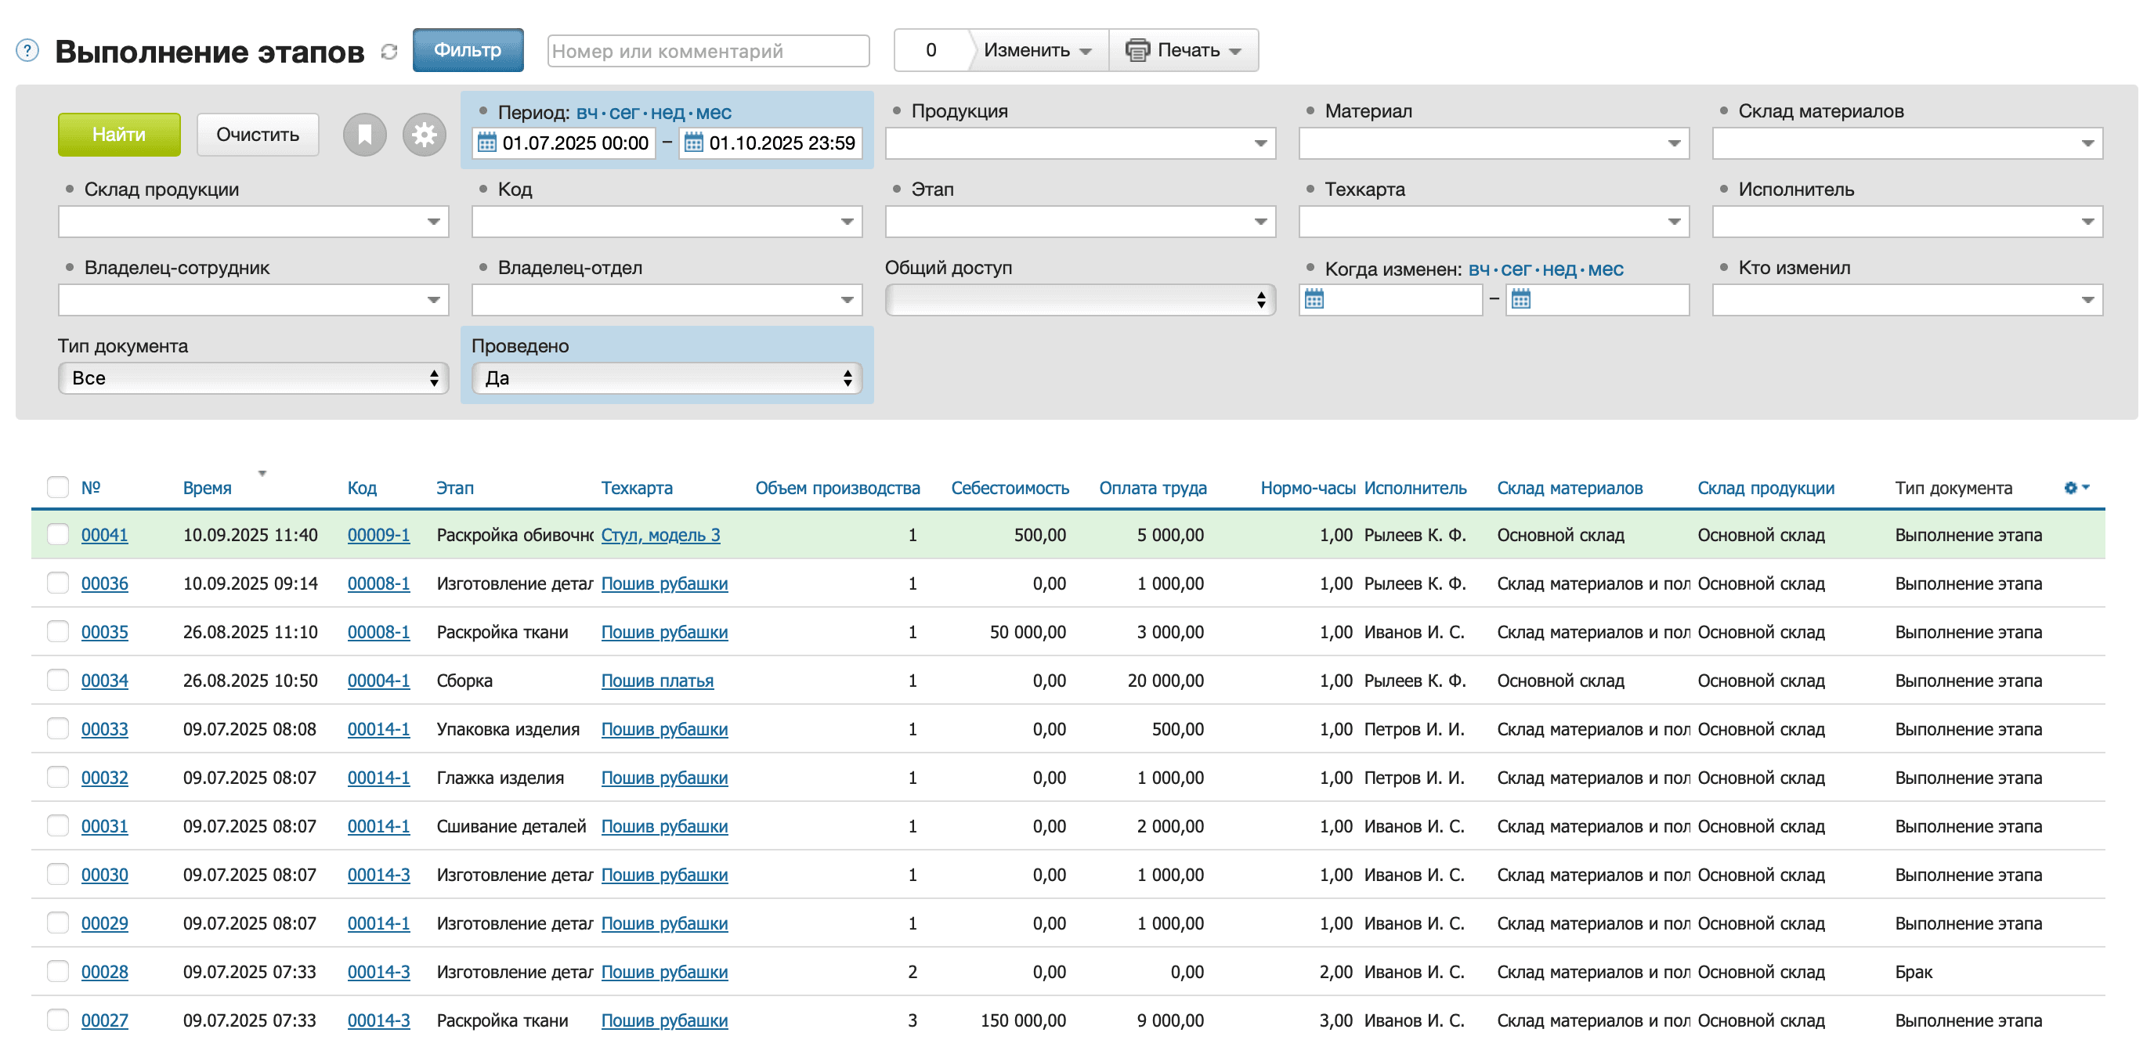2154x1040 pixels.
Task: Check the checkbox for row 00034
Action: (x=58, y=681)
